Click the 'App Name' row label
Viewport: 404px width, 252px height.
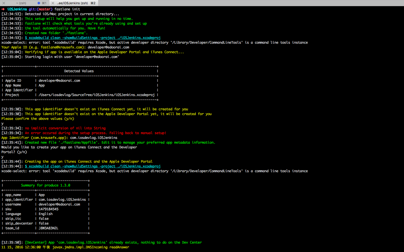(x=13, y=85)
